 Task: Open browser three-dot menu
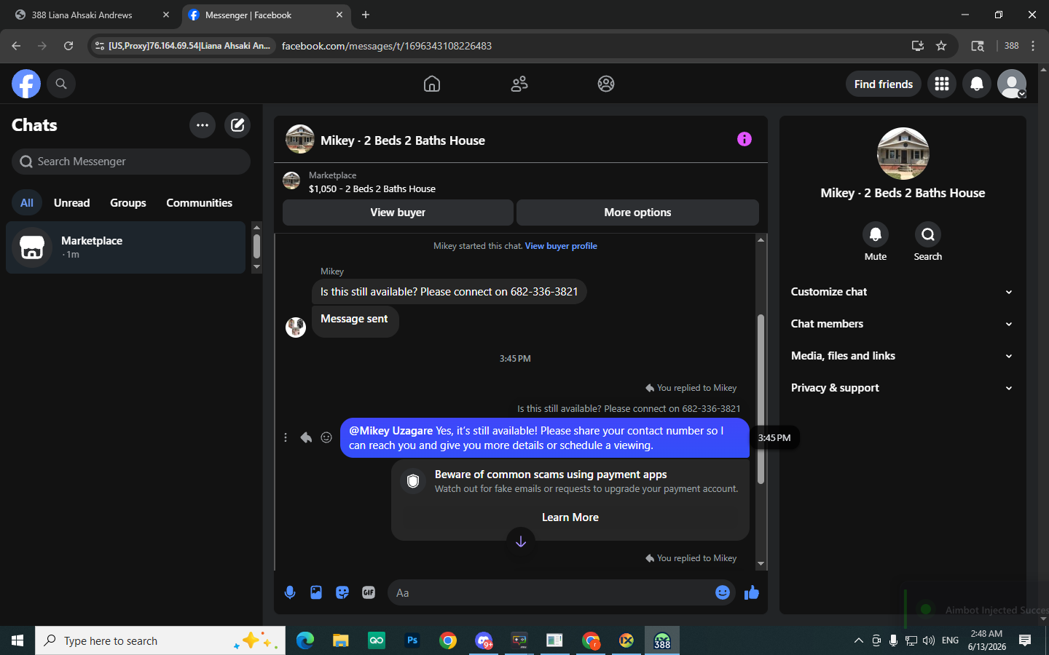pos(1033,46)
